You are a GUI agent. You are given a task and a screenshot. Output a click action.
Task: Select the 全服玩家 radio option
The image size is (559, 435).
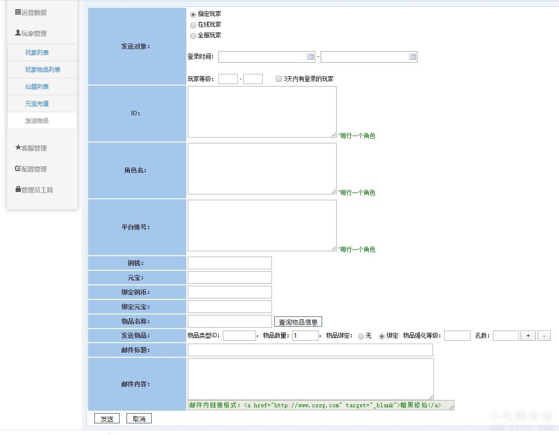(x=193, y=36)
